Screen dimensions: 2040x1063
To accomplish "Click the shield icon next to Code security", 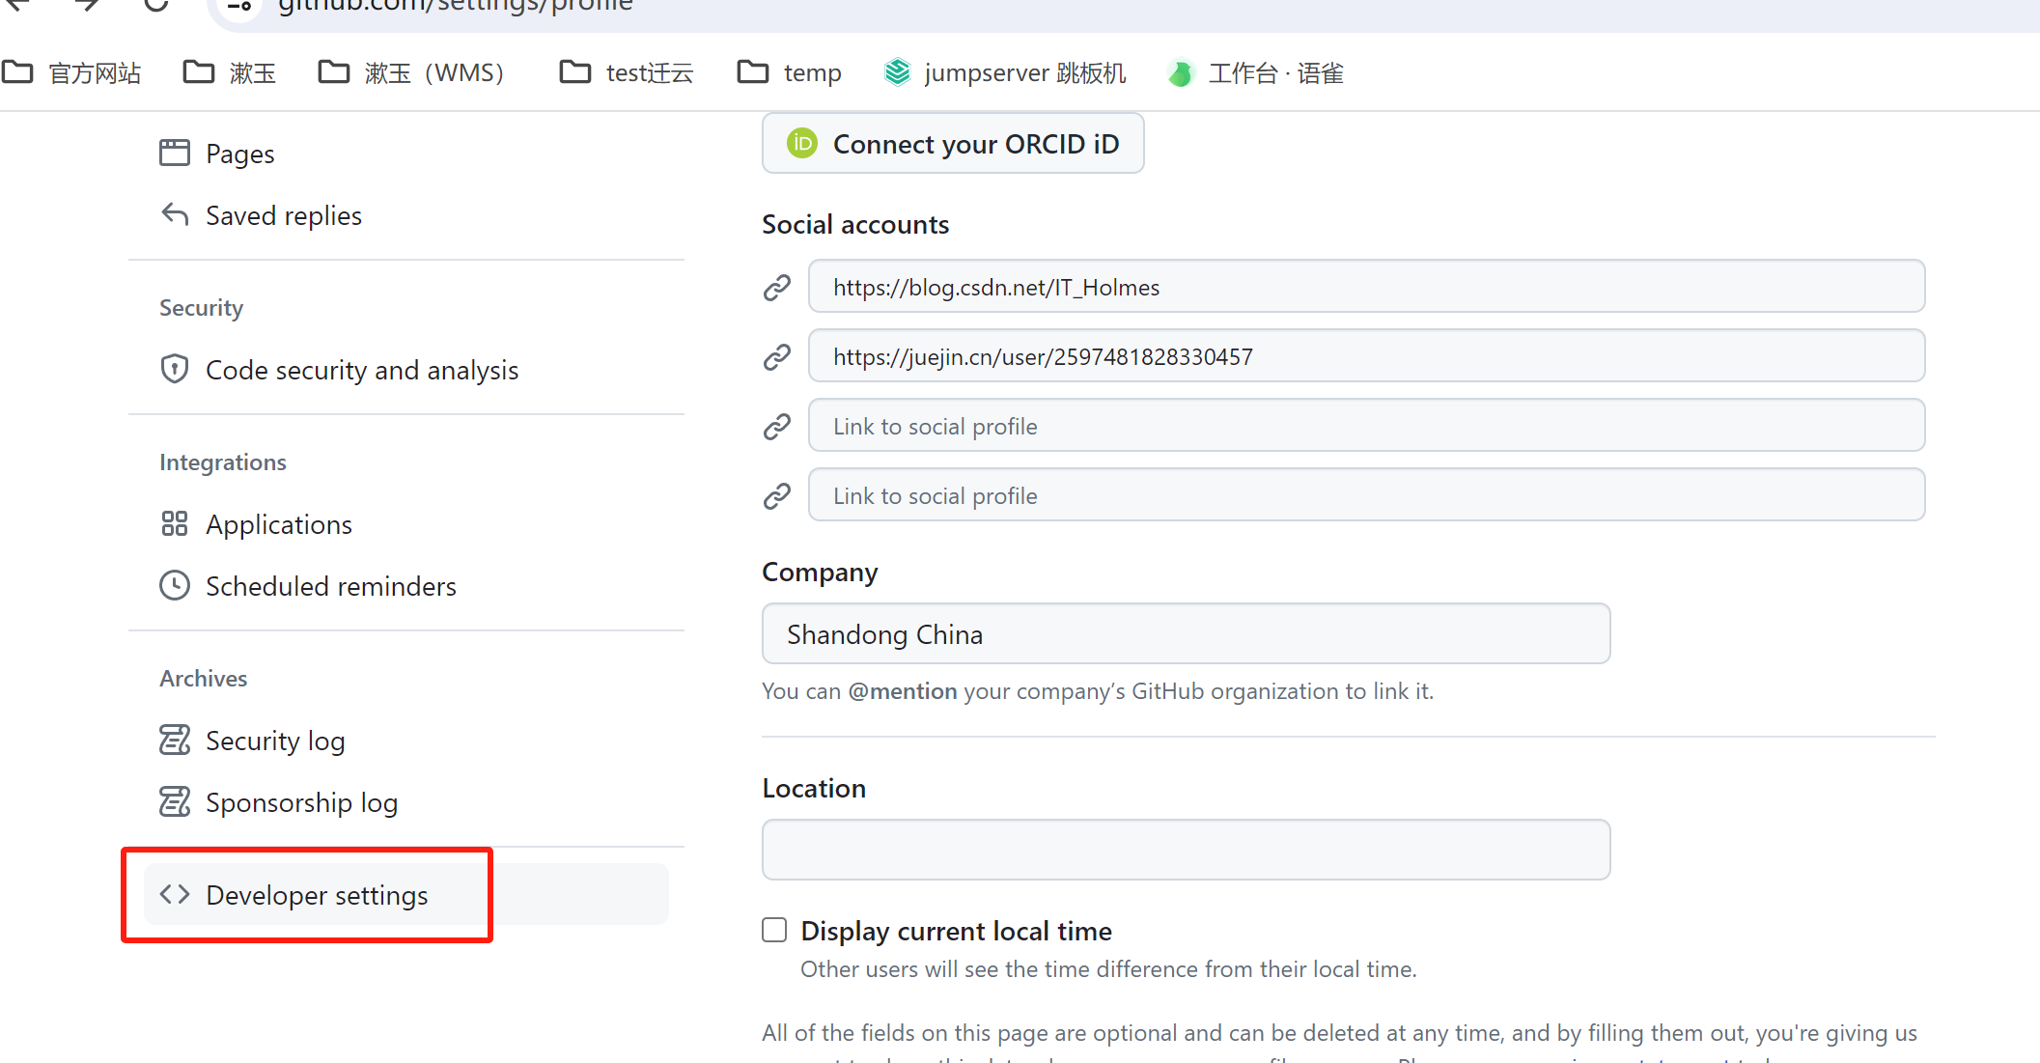I will [175, 369].
